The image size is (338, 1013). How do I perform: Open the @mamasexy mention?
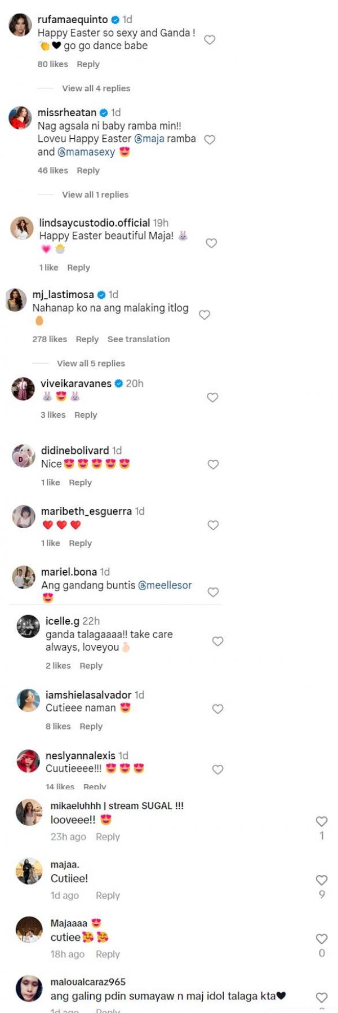86,152
